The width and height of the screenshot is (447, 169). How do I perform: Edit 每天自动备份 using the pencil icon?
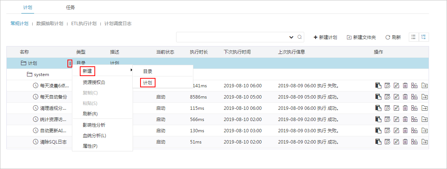[396, 97]
